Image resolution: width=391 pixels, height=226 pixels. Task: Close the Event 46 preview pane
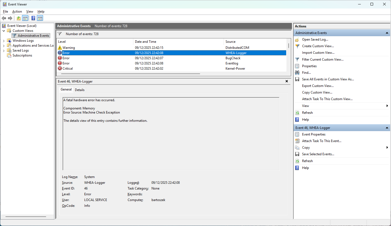point(287,81)
